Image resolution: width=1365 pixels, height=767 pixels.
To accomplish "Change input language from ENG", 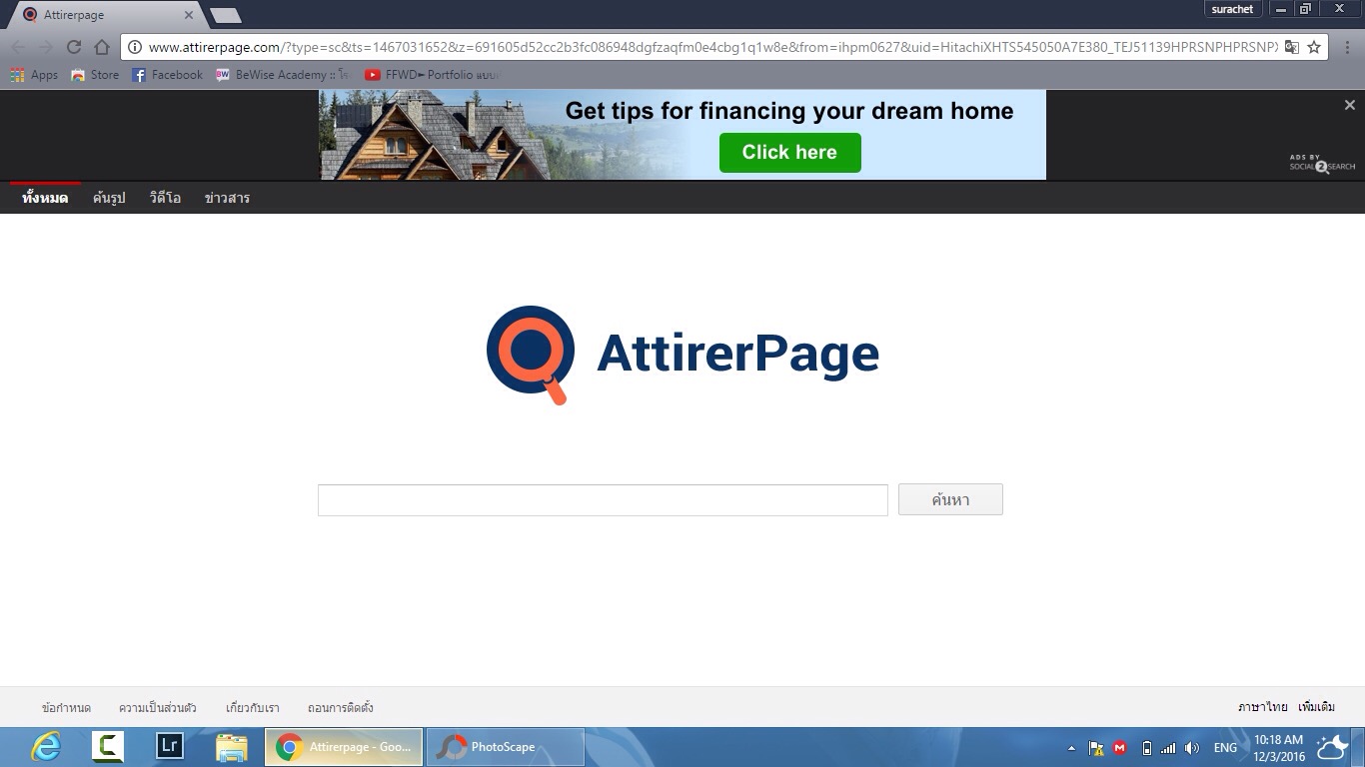I will coord(1225,748).
